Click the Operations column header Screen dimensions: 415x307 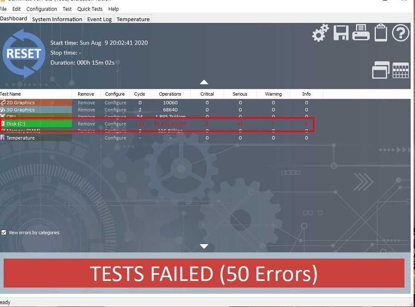click(x=170, y=94)
